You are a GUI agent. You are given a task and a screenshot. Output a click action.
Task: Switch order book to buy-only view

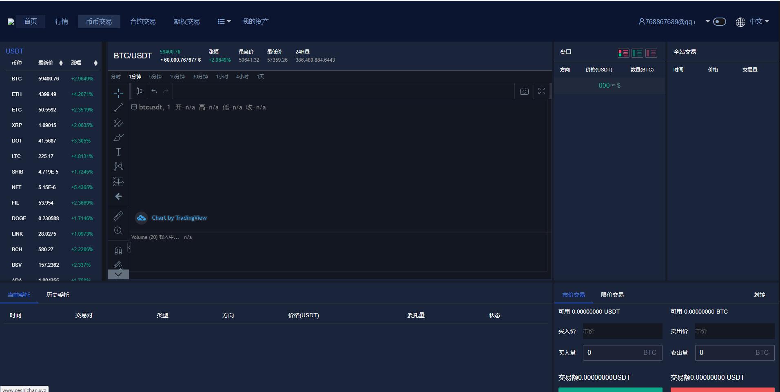[637, 53]
